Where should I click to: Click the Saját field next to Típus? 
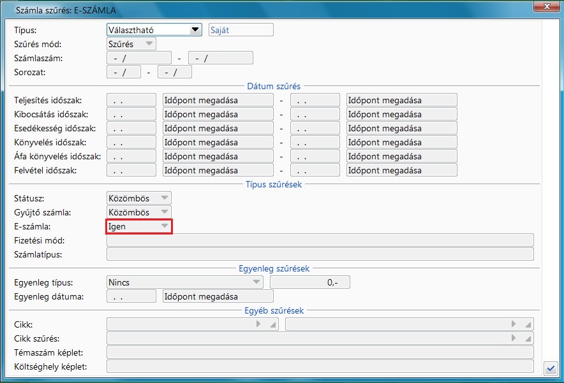coord(241,30)
